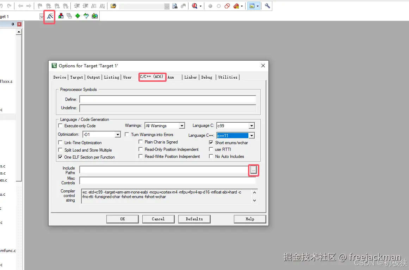
Task: Kill all breakpoints icon
Action: tap(236, 6)
